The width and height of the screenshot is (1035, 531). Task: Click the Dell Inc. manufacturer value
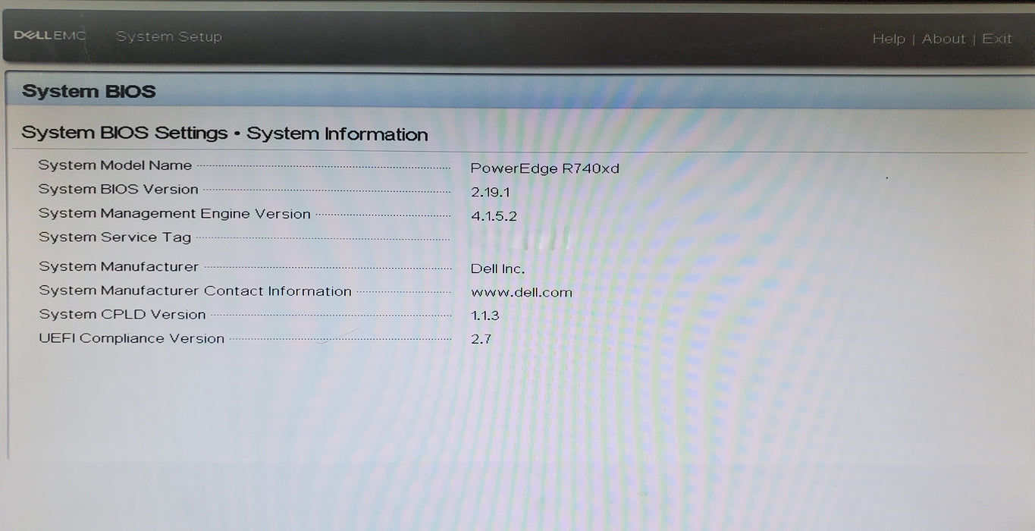coord(497,269)
